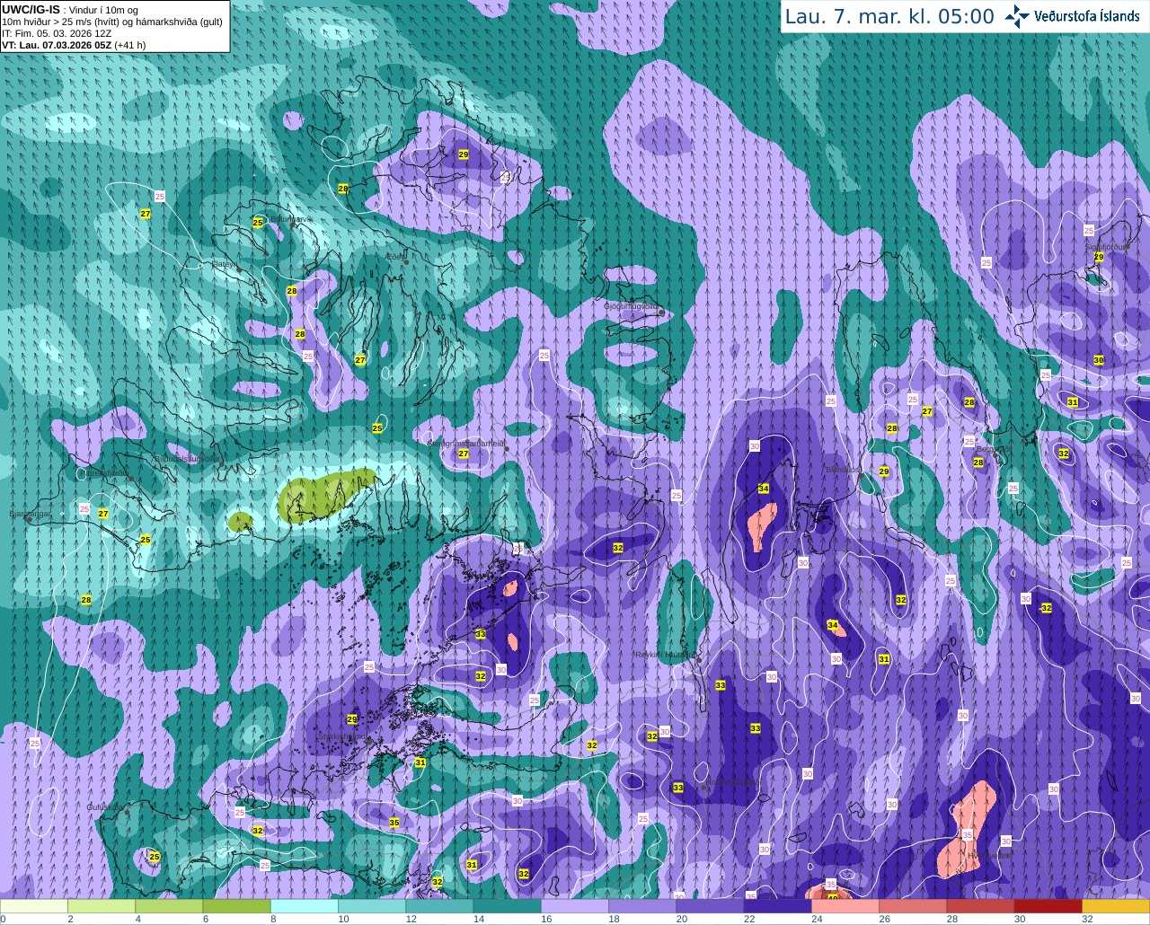This screenshot has height=925, width=1150.
Task: Click the 'UWC/IG-IS : Vindur í 10m og' title line
Action: tap(70, 10)
